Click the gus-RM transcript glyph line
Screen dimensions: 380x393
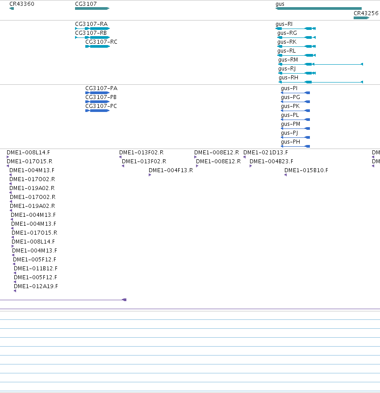click(321, 64)
